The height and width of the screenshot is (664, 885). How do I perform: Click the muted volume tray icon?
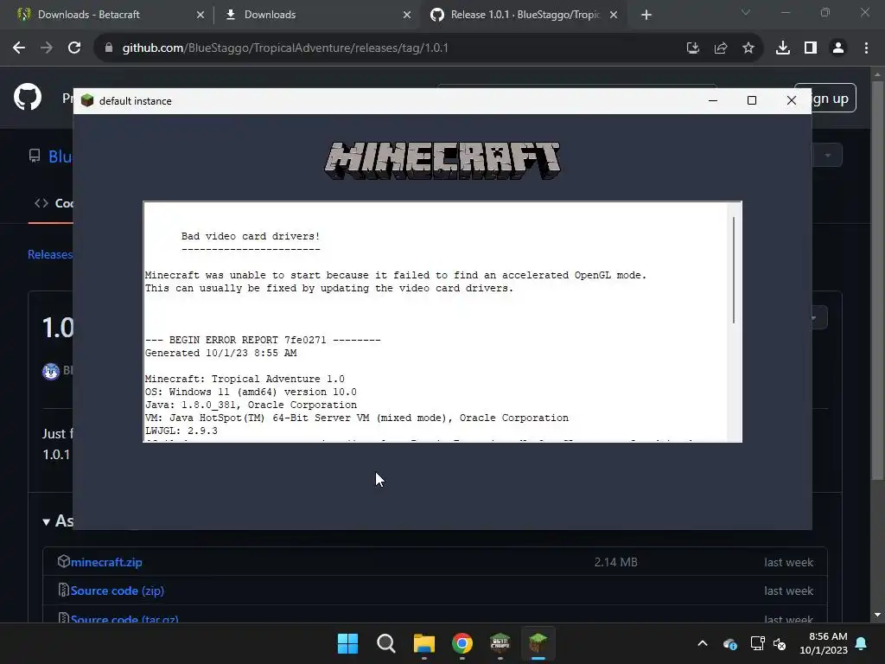780,643
